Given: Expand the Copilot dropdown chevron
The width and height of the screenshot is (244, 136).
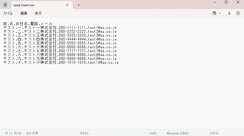Looking at the screenshot, I should coord(220,13).
